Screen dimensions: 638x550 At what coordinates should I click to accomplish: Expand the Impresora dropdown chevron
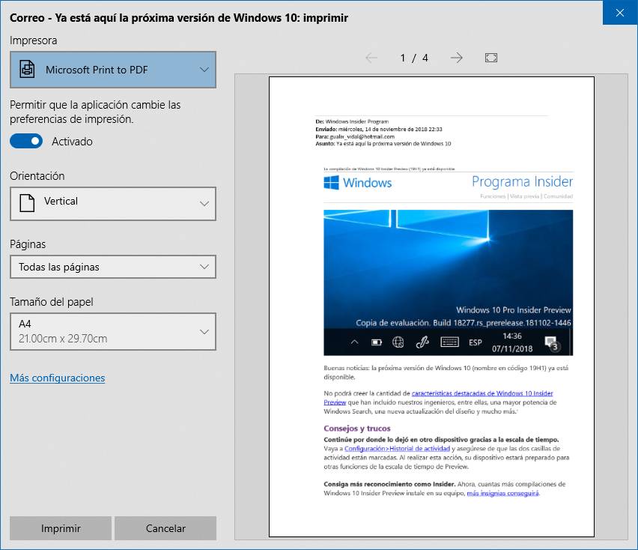click(x=204, y=70)
